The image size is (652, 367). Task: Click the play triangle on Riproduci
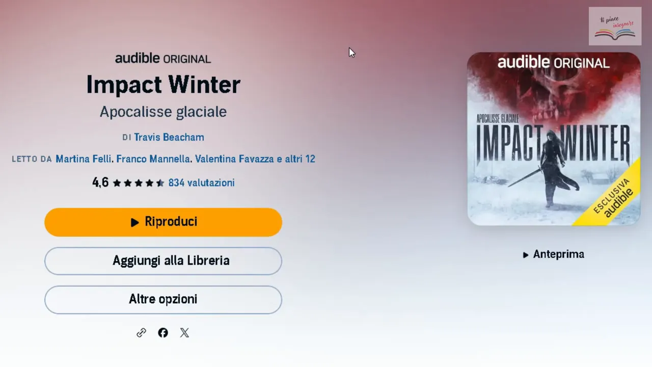[x=135, y=222]
